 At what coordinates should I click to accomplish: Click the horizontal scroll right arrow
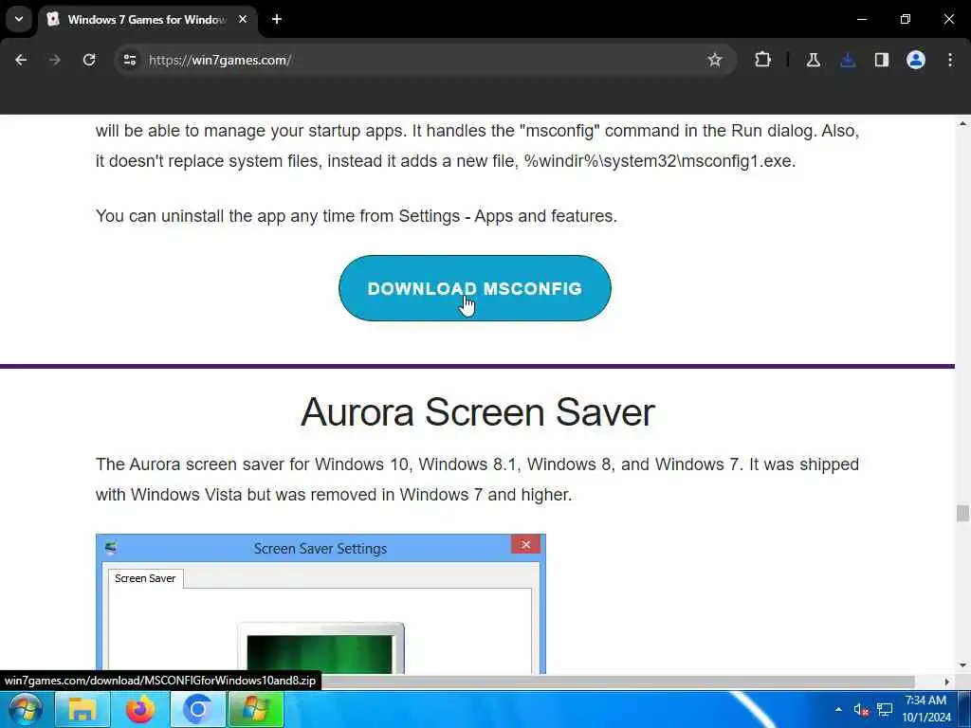(x=947, y=682)
